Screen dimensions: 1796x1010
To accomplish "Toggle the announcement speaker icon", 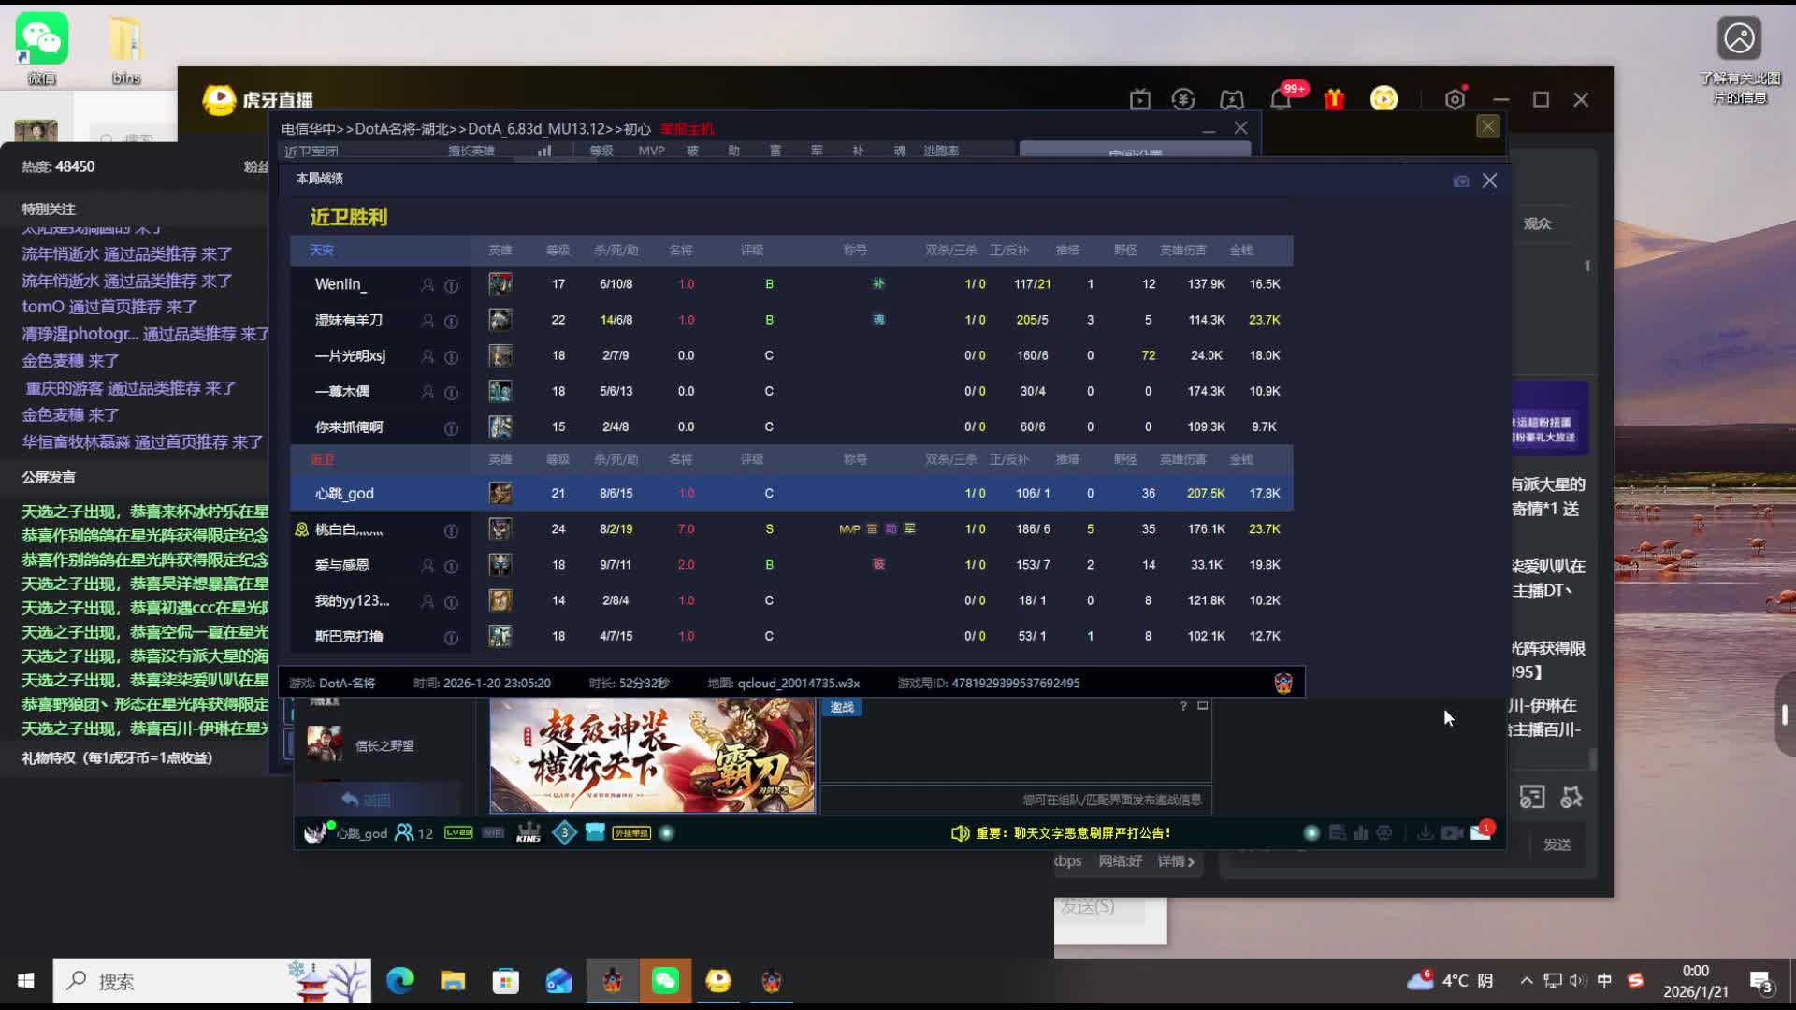I will pos(960,832).
